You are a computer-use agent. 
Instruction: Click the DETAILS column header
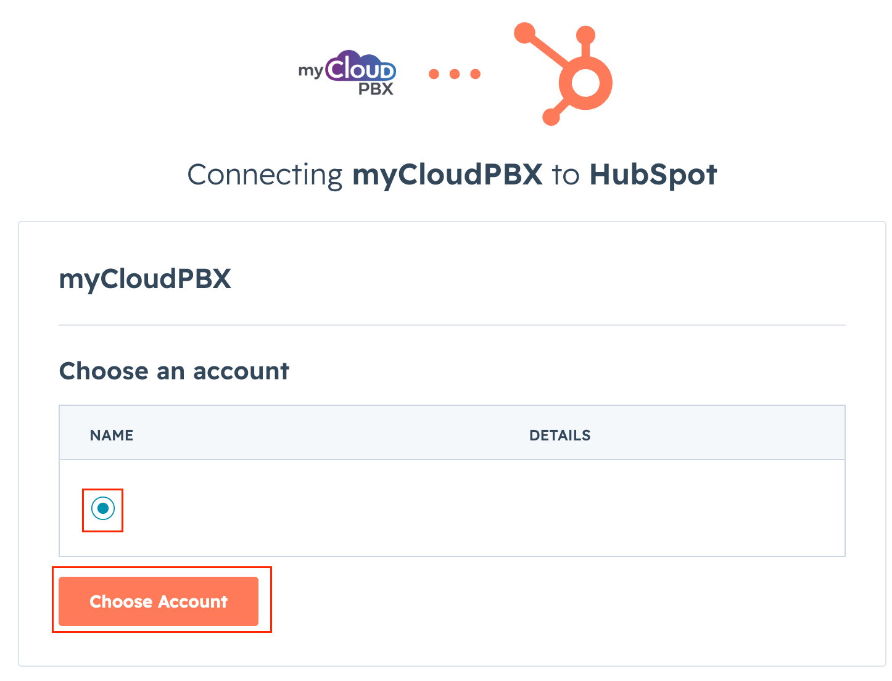tap(560, 435)
